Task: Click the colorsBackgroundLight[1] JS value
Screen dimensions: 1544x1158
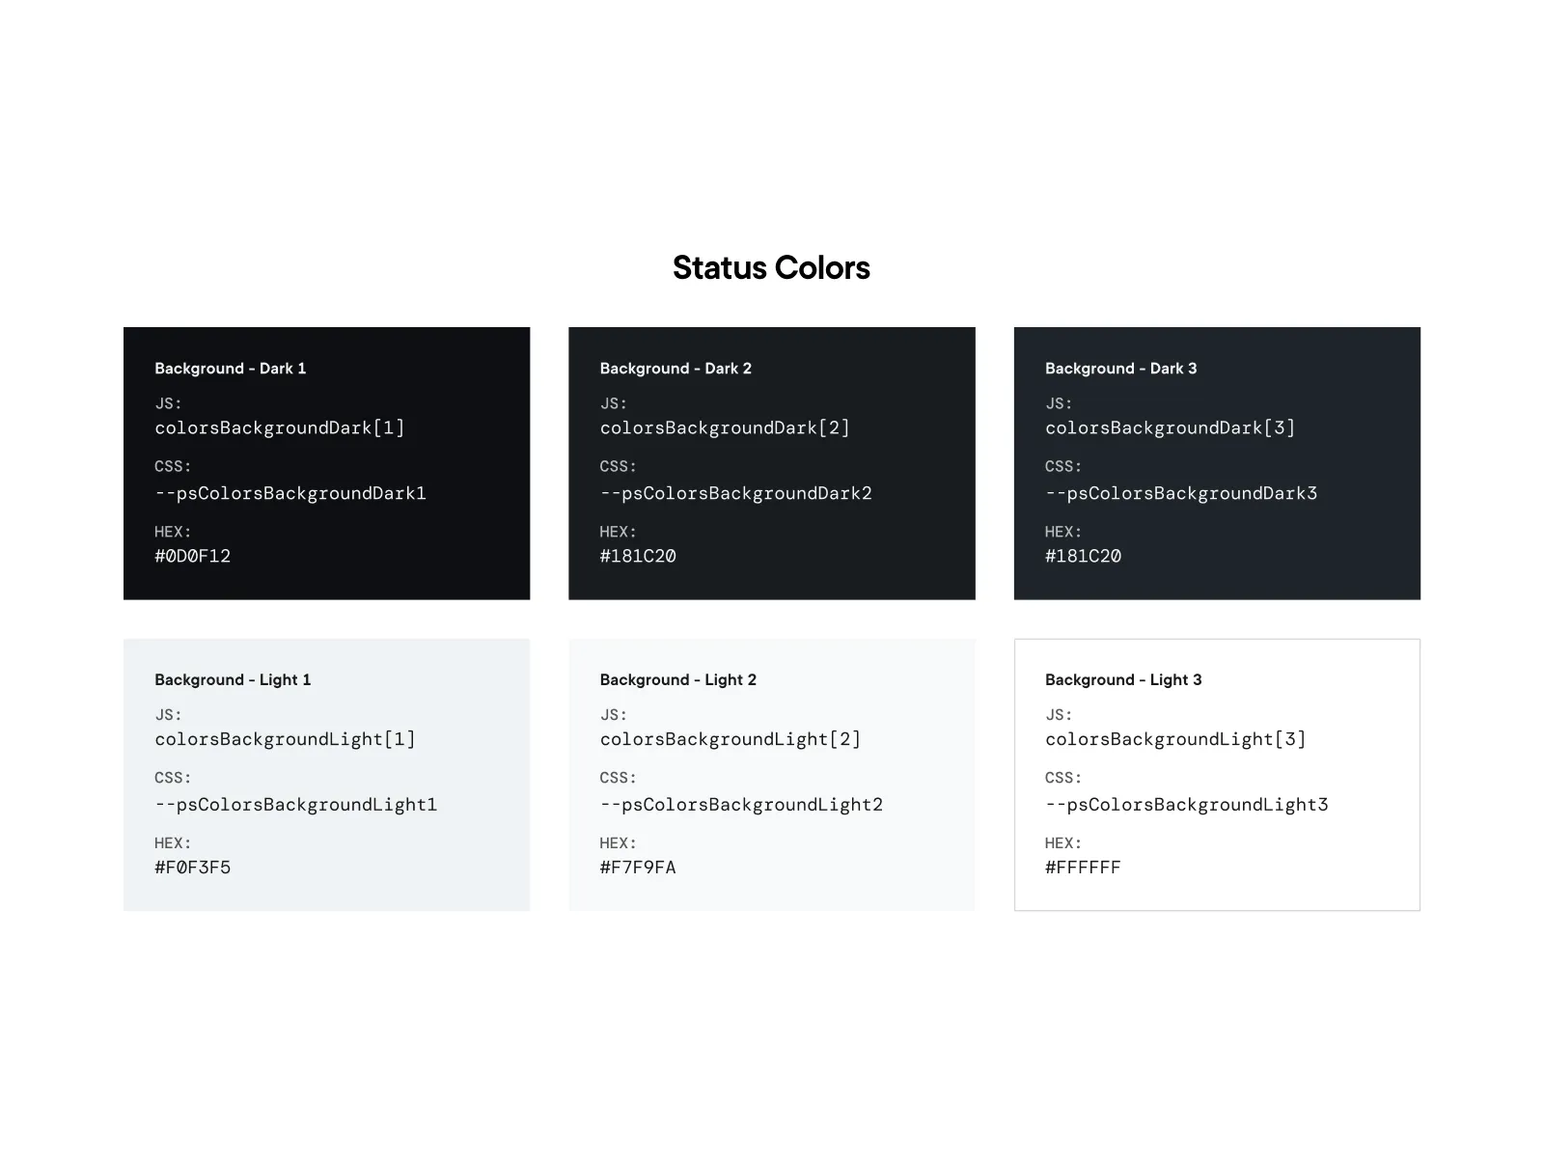Action: (x=285, y=739)
